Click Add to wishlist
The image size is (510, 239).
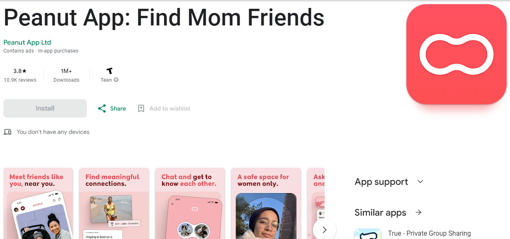point(170,108)
